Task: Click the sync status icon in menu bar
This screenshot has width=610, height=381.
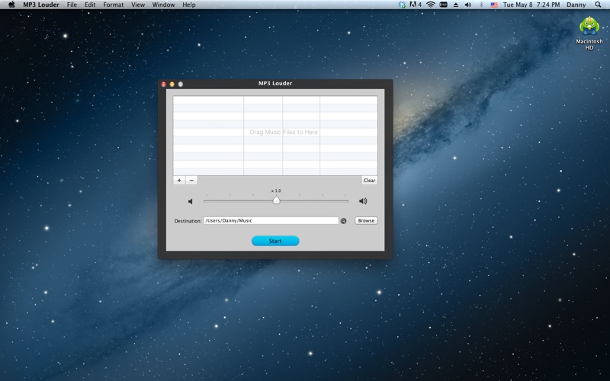Action: [402, 5]
